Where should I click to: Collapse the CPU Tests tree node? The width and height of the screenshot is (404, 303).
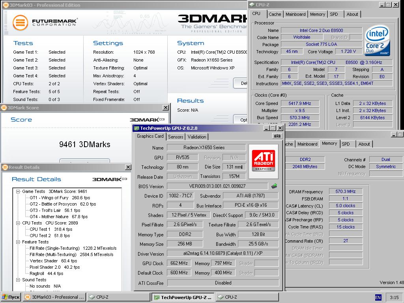point(18,223)
